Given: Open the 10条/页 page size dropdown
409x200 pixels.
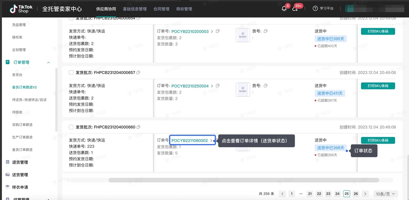Looking at the screenshot, I should 386,194.
